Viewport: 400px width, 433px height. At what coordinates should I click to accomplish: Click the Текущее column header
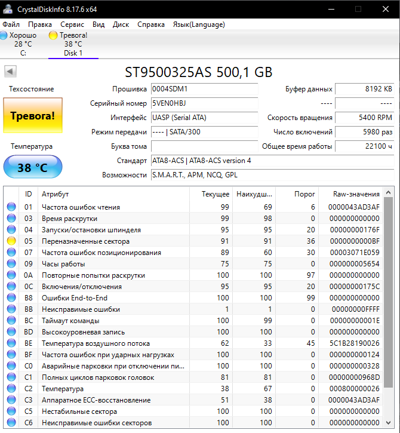tap(211, 194)
